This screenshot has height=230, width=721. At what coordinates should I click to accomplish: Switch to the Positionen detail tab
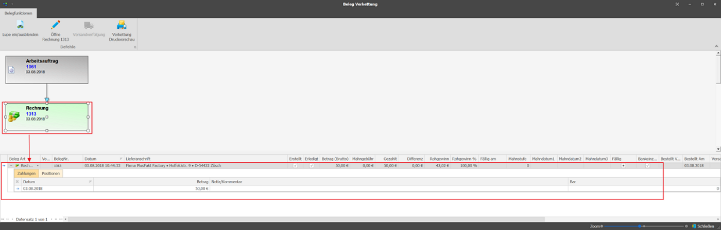(50, 174)
